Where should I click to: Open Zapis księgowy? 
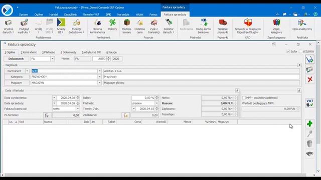(276, 26)
